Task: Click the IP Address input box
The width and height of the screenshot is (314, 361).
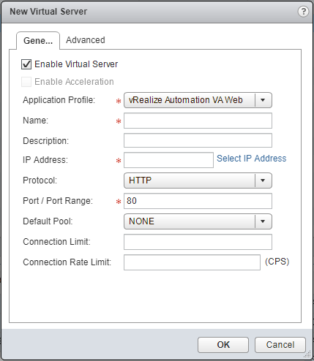Action: tap(168, 160)
